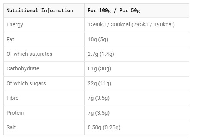Click the 22g (11g) sugars value
Viewport: 197px width, 140px height.
coord(99,83)
